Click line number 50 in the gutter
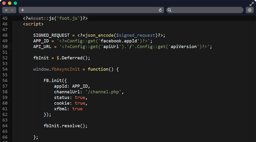Screen dimensions: 256x142 [x=5, y=47]
